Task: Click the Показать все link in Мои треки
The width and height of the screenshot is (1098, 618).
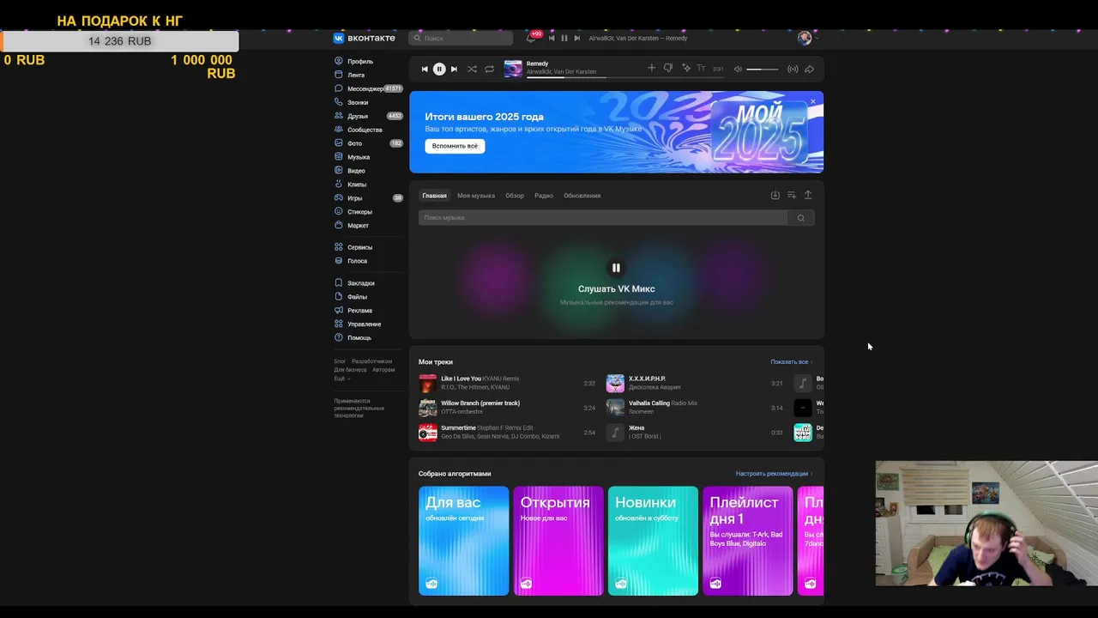Action: [791, 362]
